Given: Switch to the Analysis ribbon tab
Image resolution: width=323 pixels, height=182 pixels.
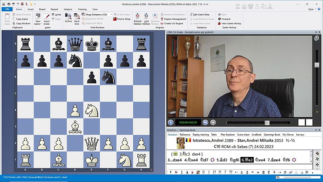Looking at the screenshot, I should [x=68, y=9].
